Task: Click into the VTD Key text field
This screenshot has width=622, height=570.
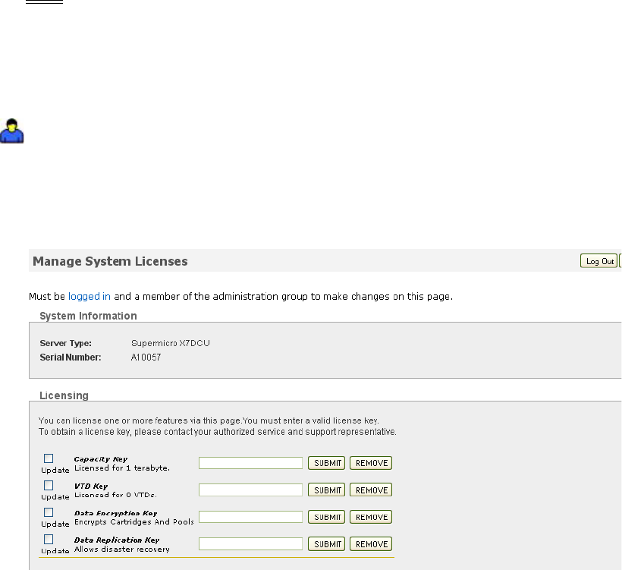Action: tap(250, 490)
